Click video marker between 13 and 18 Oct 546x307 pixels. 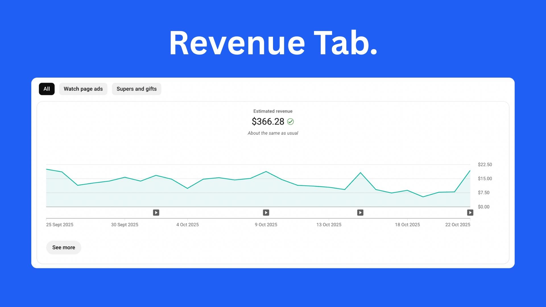[360, 213]
